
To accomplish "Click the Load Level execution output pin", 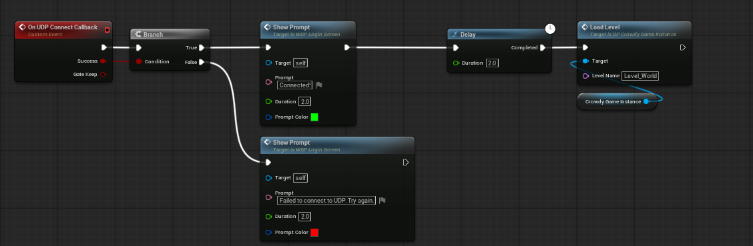I will [x=683, y=47].
